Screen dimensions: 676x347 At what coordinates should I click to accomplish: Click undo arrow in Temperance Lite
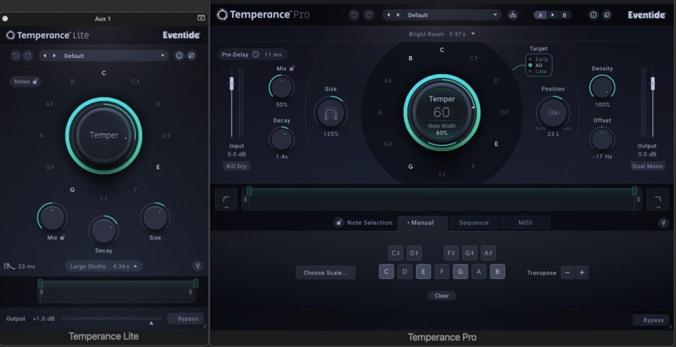16,55
